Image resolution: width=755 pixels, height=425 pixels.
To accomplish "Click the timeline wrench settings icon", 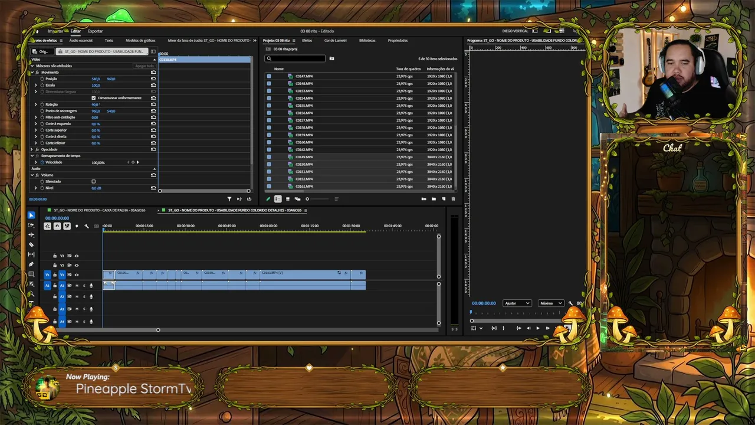I will point(86,226).
